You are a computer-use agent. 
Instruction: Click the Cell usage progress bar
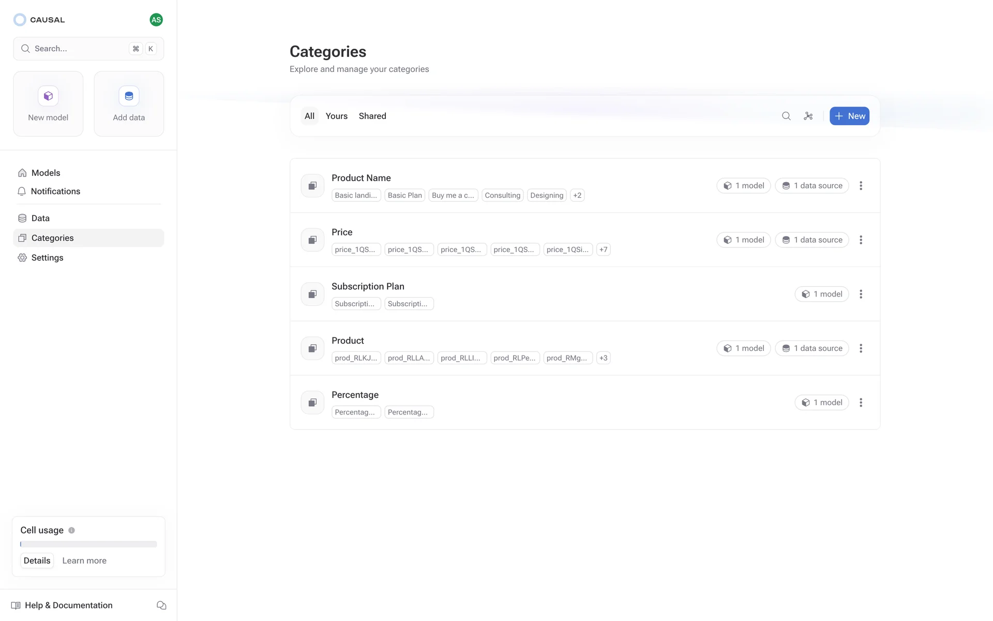(x=88, y=544)
